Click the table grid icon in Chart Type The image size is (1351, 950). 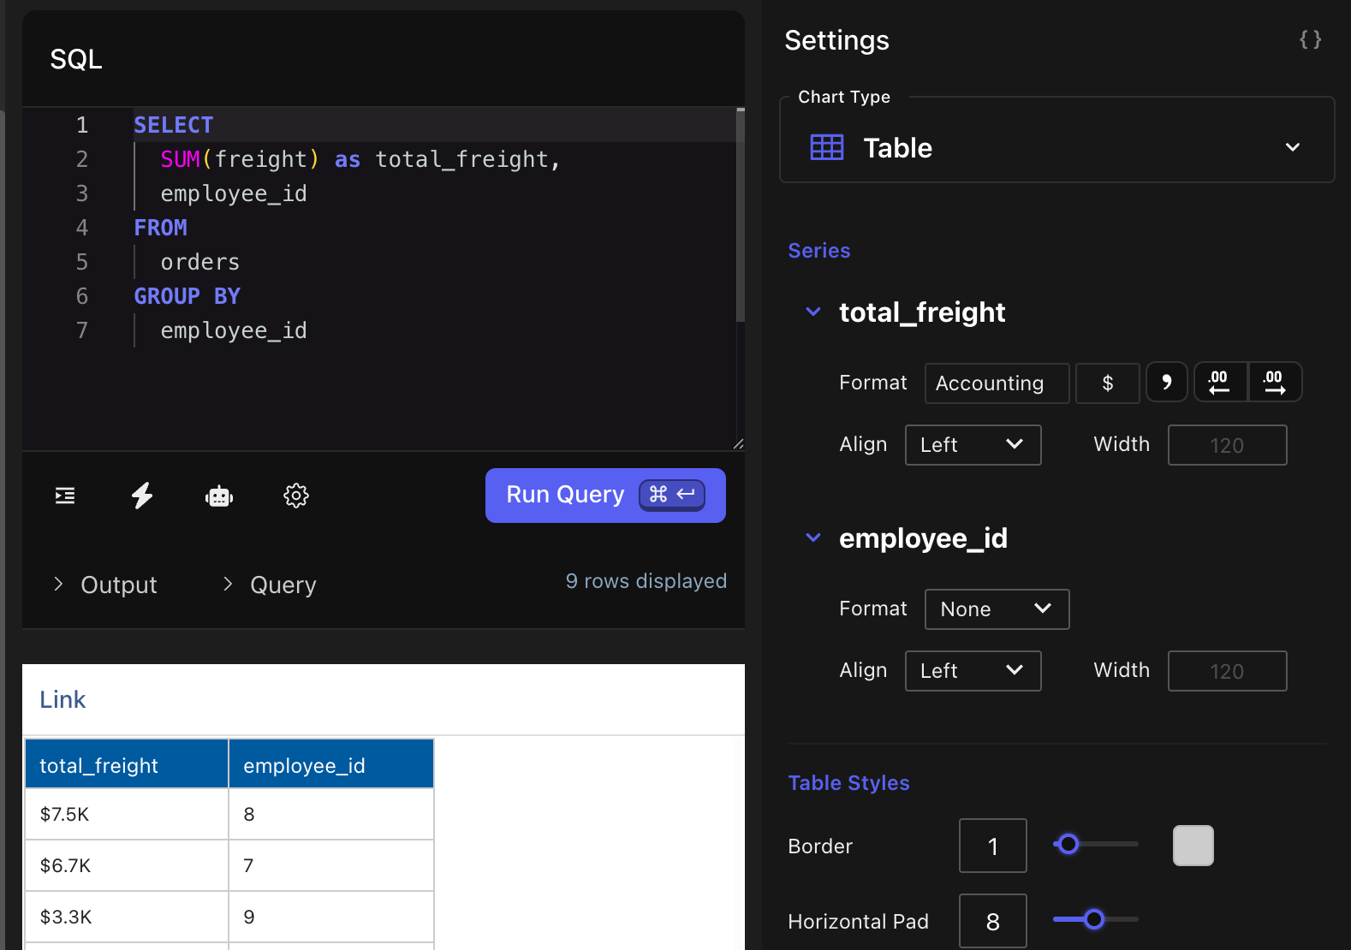tap(827, 147)
